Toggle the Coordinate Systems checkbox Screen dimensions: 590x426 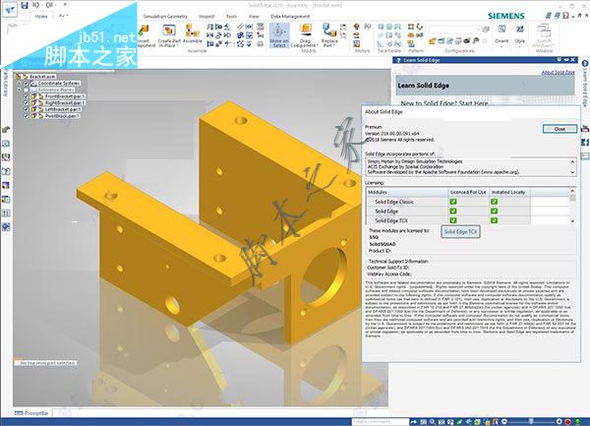26,84
